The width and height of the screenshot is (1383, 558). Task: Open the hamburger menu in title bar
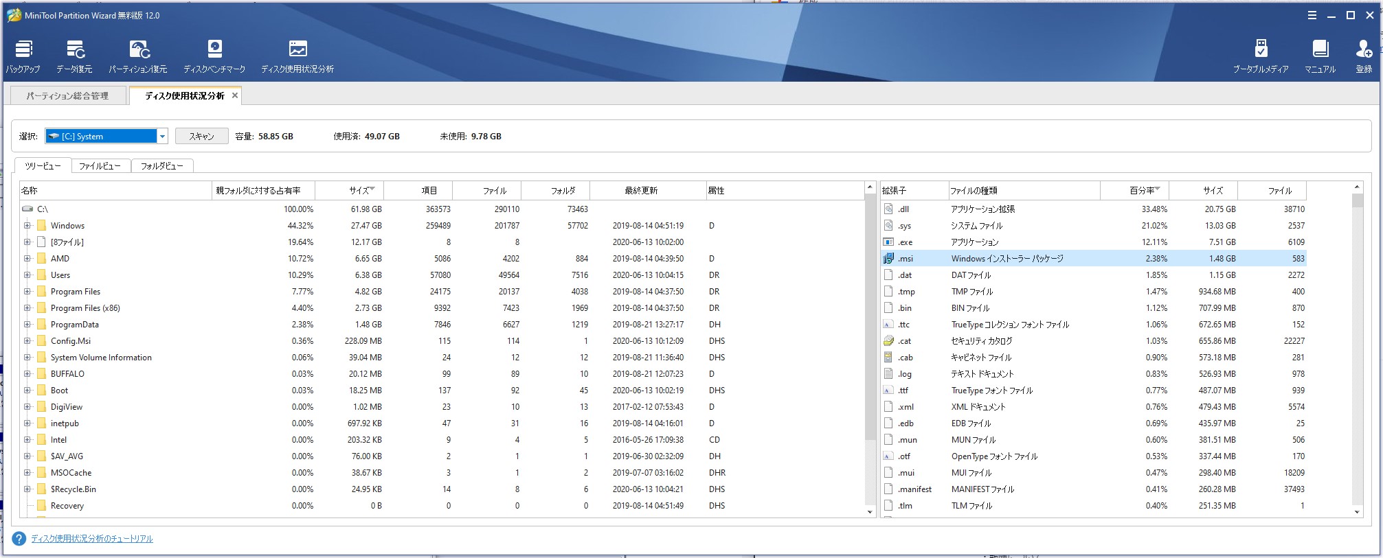pyautogui.click(x=1312, y=15)
